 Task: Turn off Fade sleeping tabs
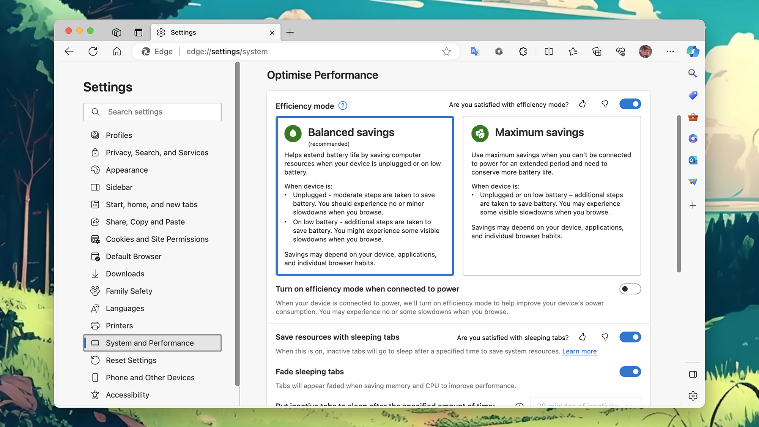click(x=630, y=372)
